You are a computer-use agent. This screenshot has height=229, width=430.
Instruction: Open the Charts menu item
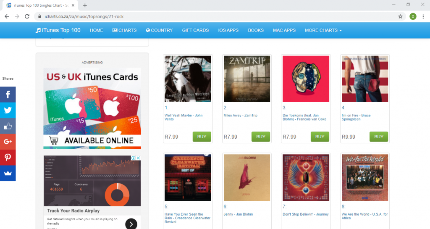(124, 30)
